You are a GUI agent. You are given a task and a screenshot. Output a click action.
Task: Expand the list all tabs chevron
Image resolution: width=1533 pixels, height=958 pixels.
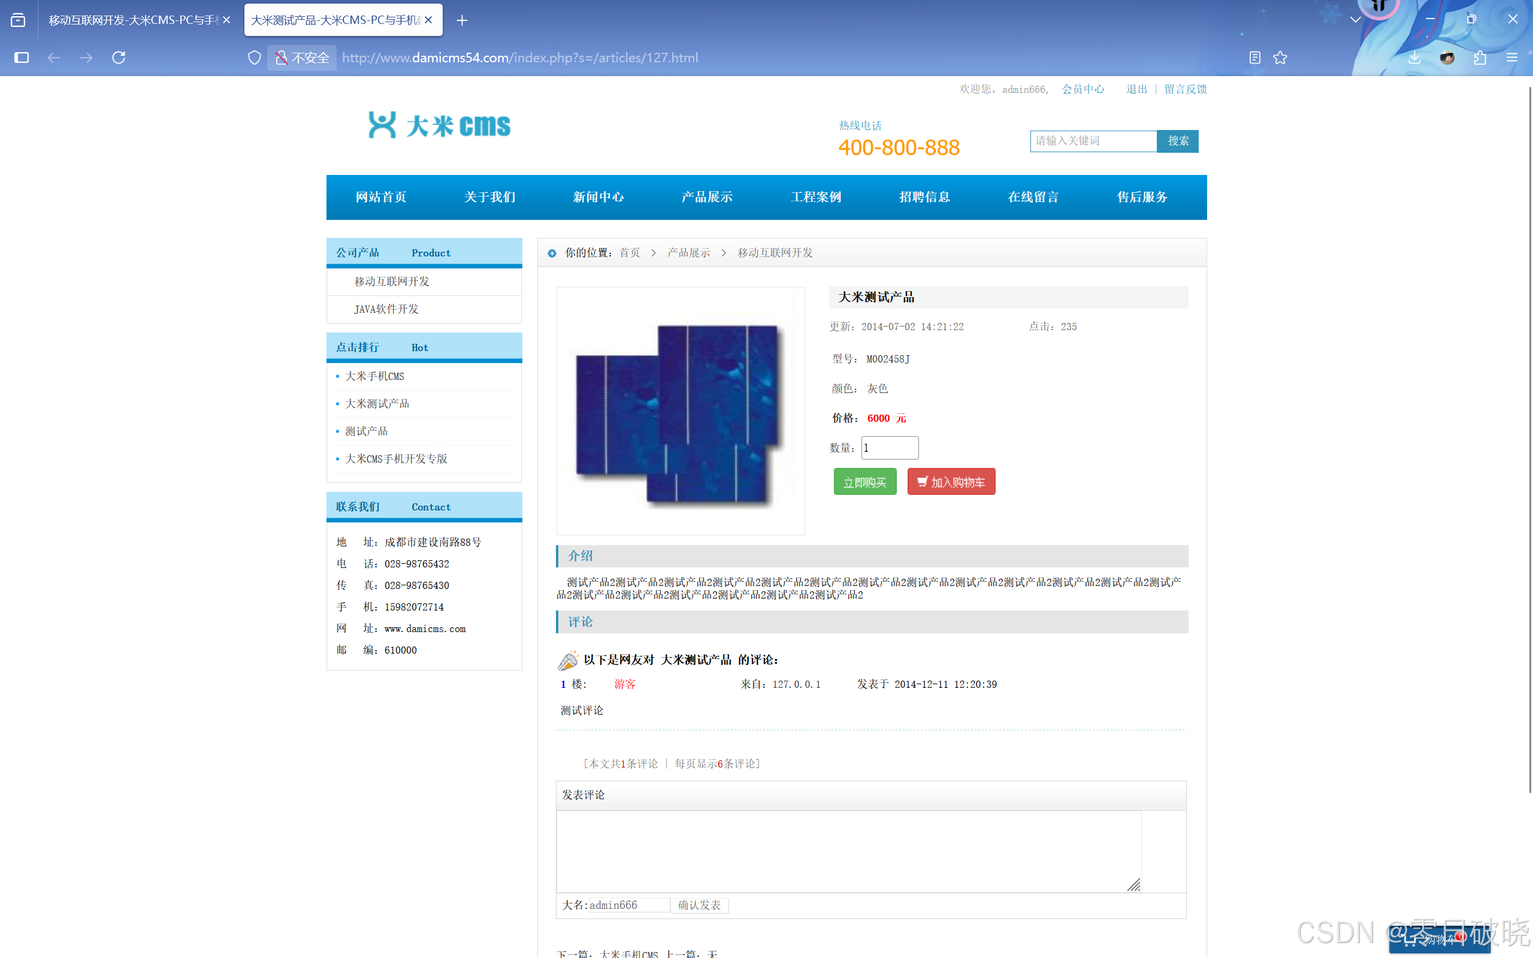[x=1355, y=20]
